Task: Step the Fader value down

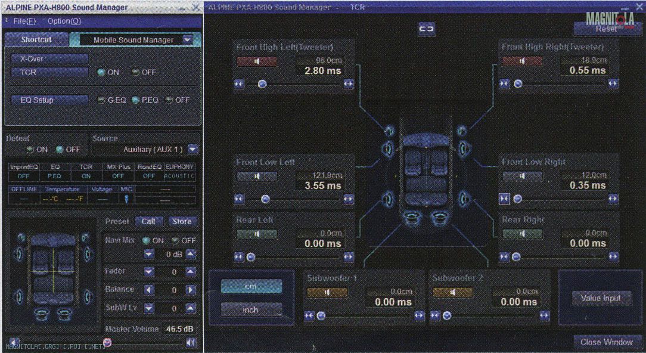Action: click(x=149, y=272)
